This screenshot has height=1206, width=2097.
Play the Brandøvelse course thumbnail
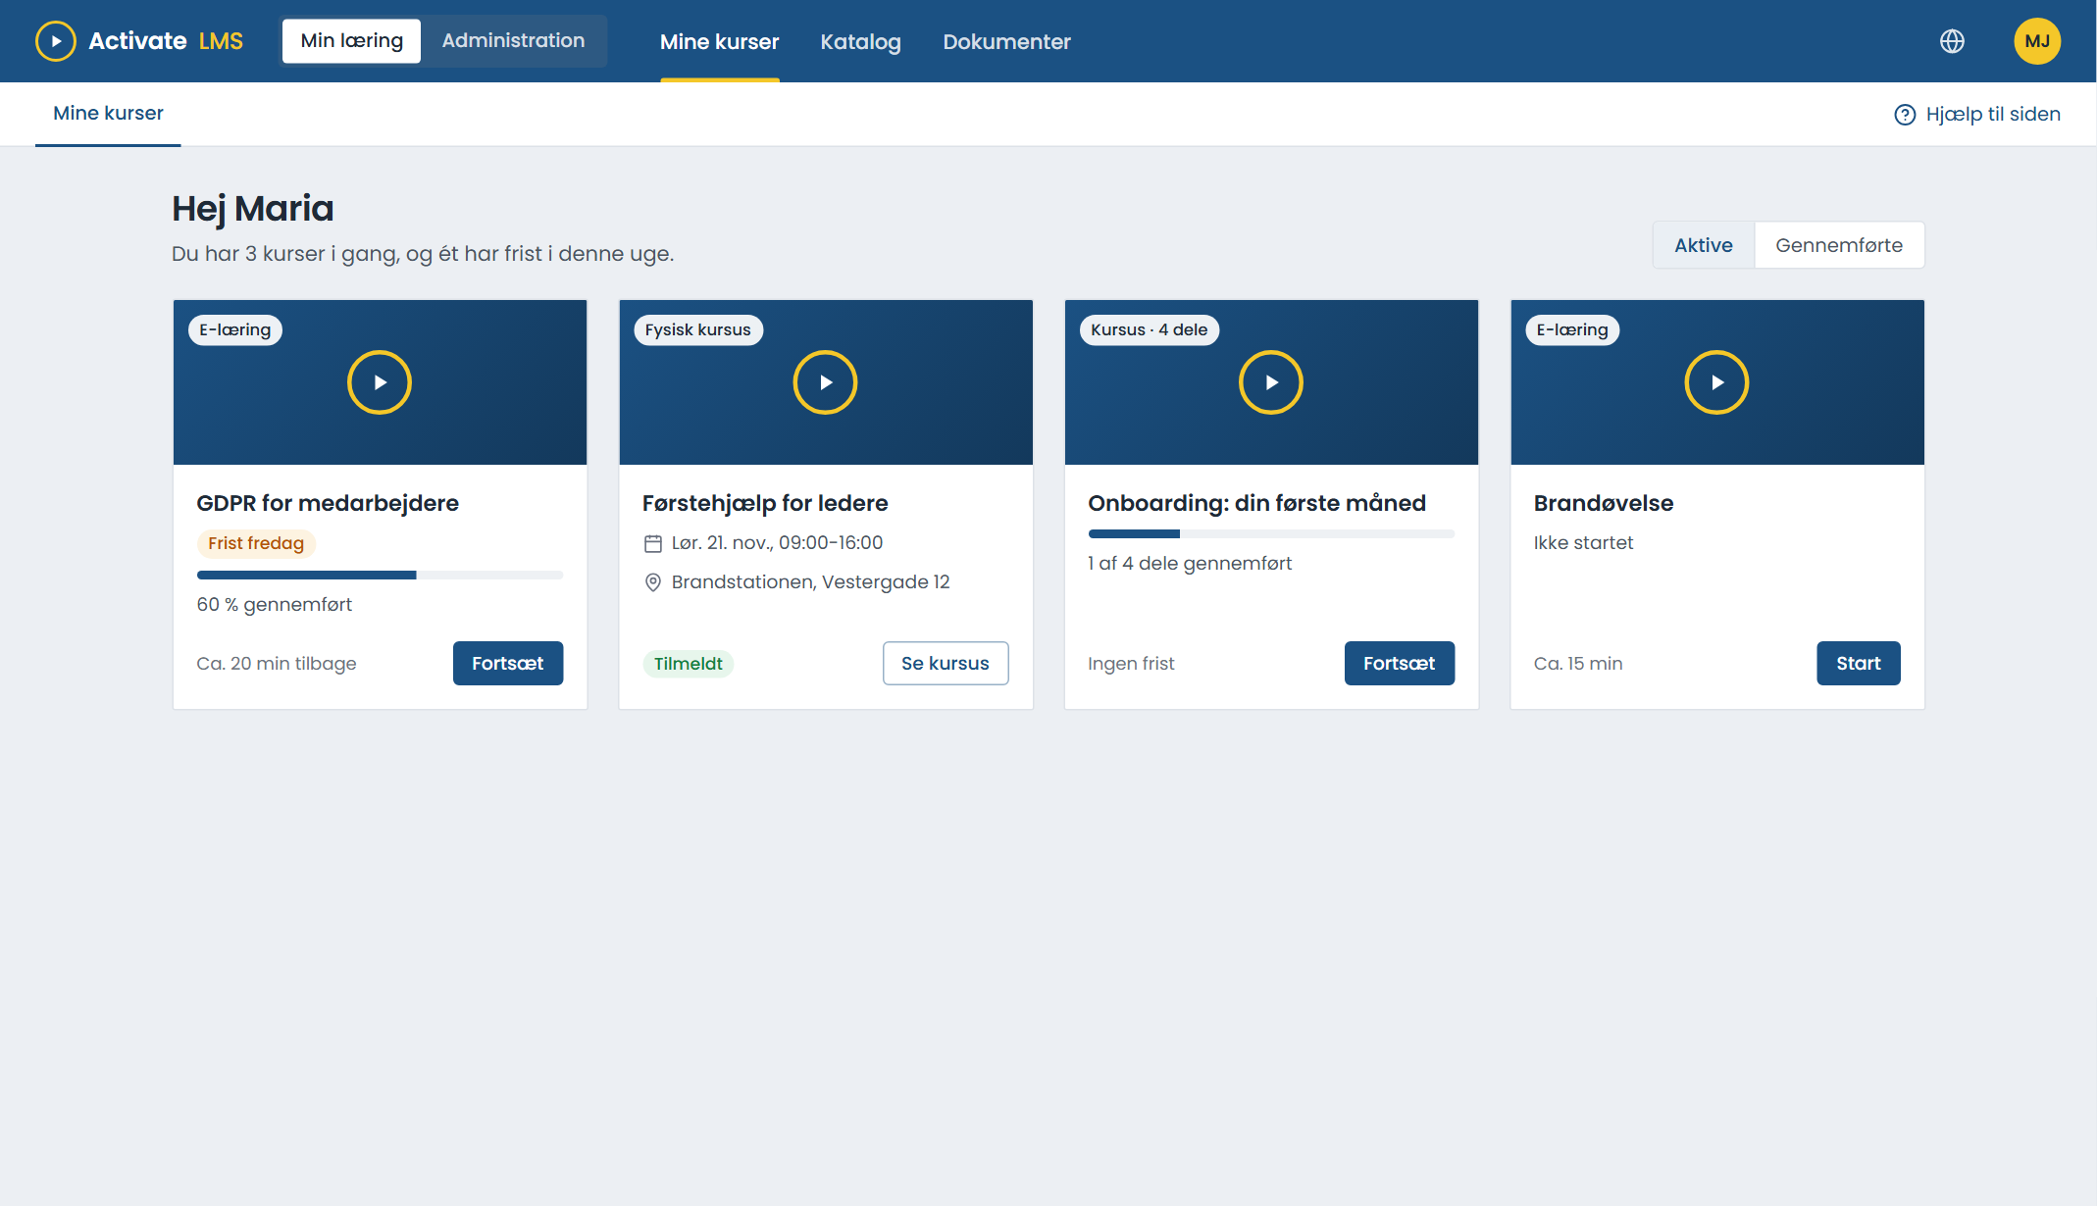[1716, 382]
